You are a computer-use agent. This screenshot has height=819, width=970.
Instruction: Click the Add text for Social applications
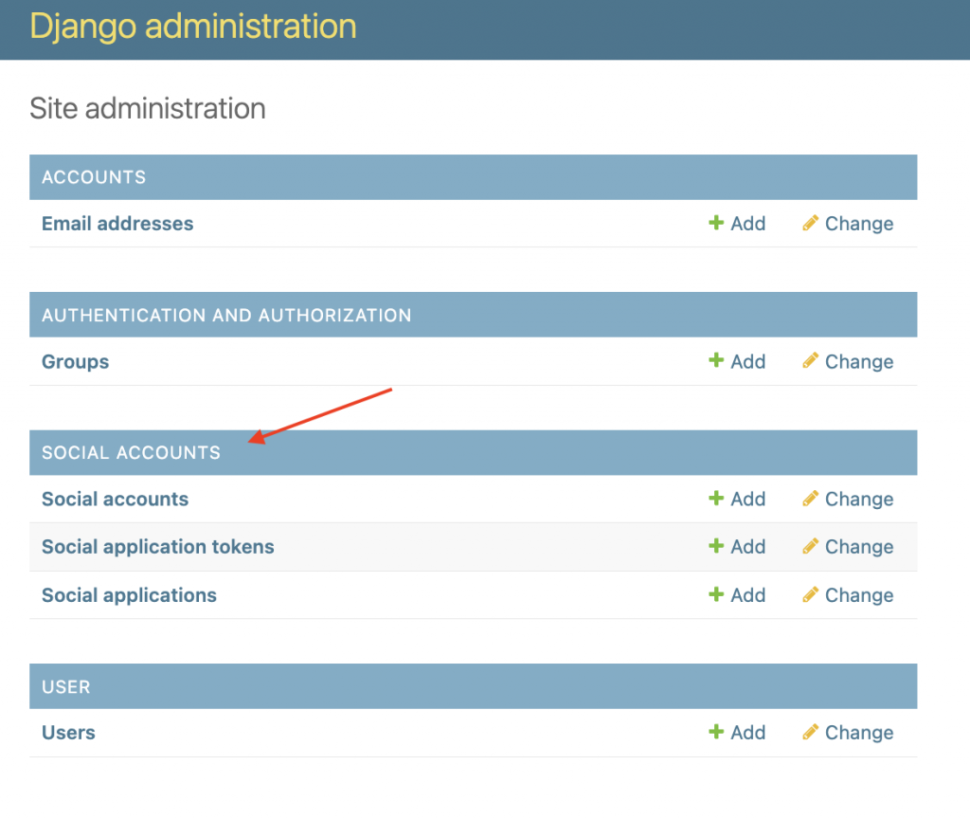tap(748, 595)
